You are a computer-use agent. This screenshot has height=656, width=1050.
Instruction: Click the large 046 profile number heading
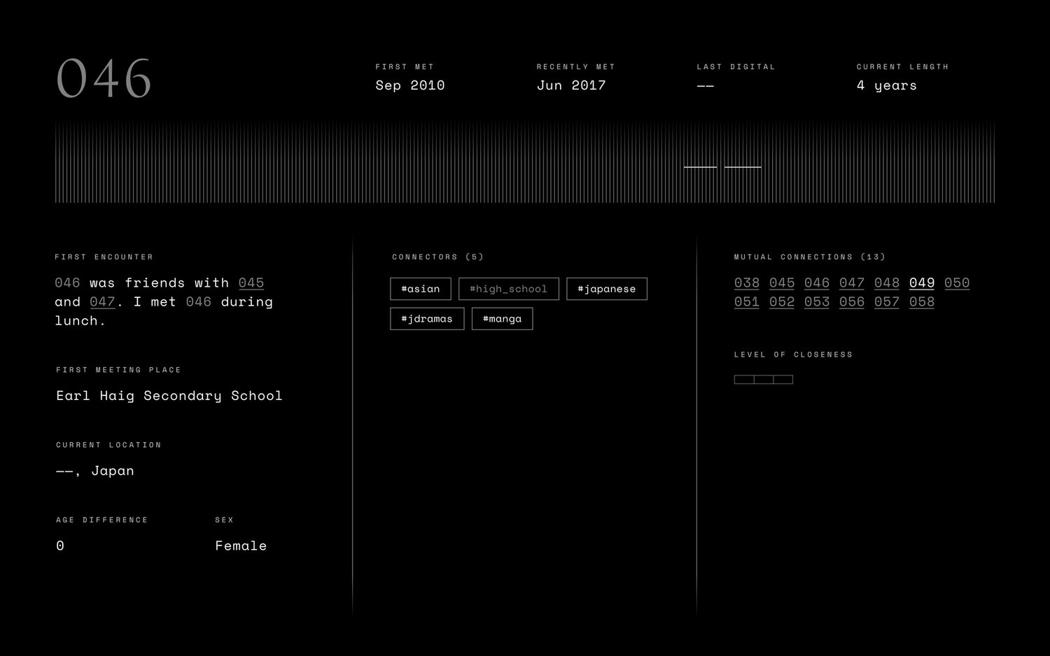[x=104, y=78]
